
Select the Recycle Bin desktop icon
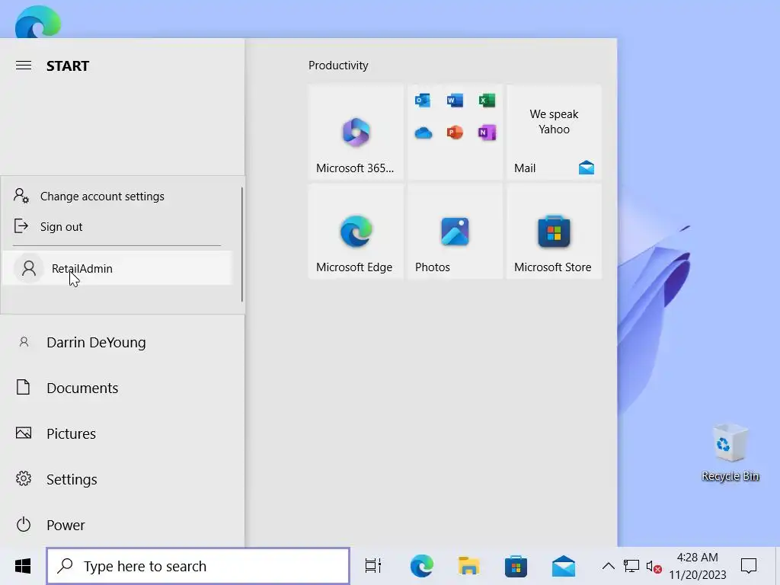pyautogui.click(x=730, y=452)
